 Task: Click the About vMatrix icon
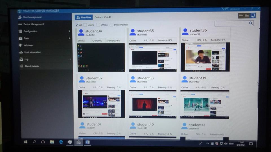coord(21,66)
